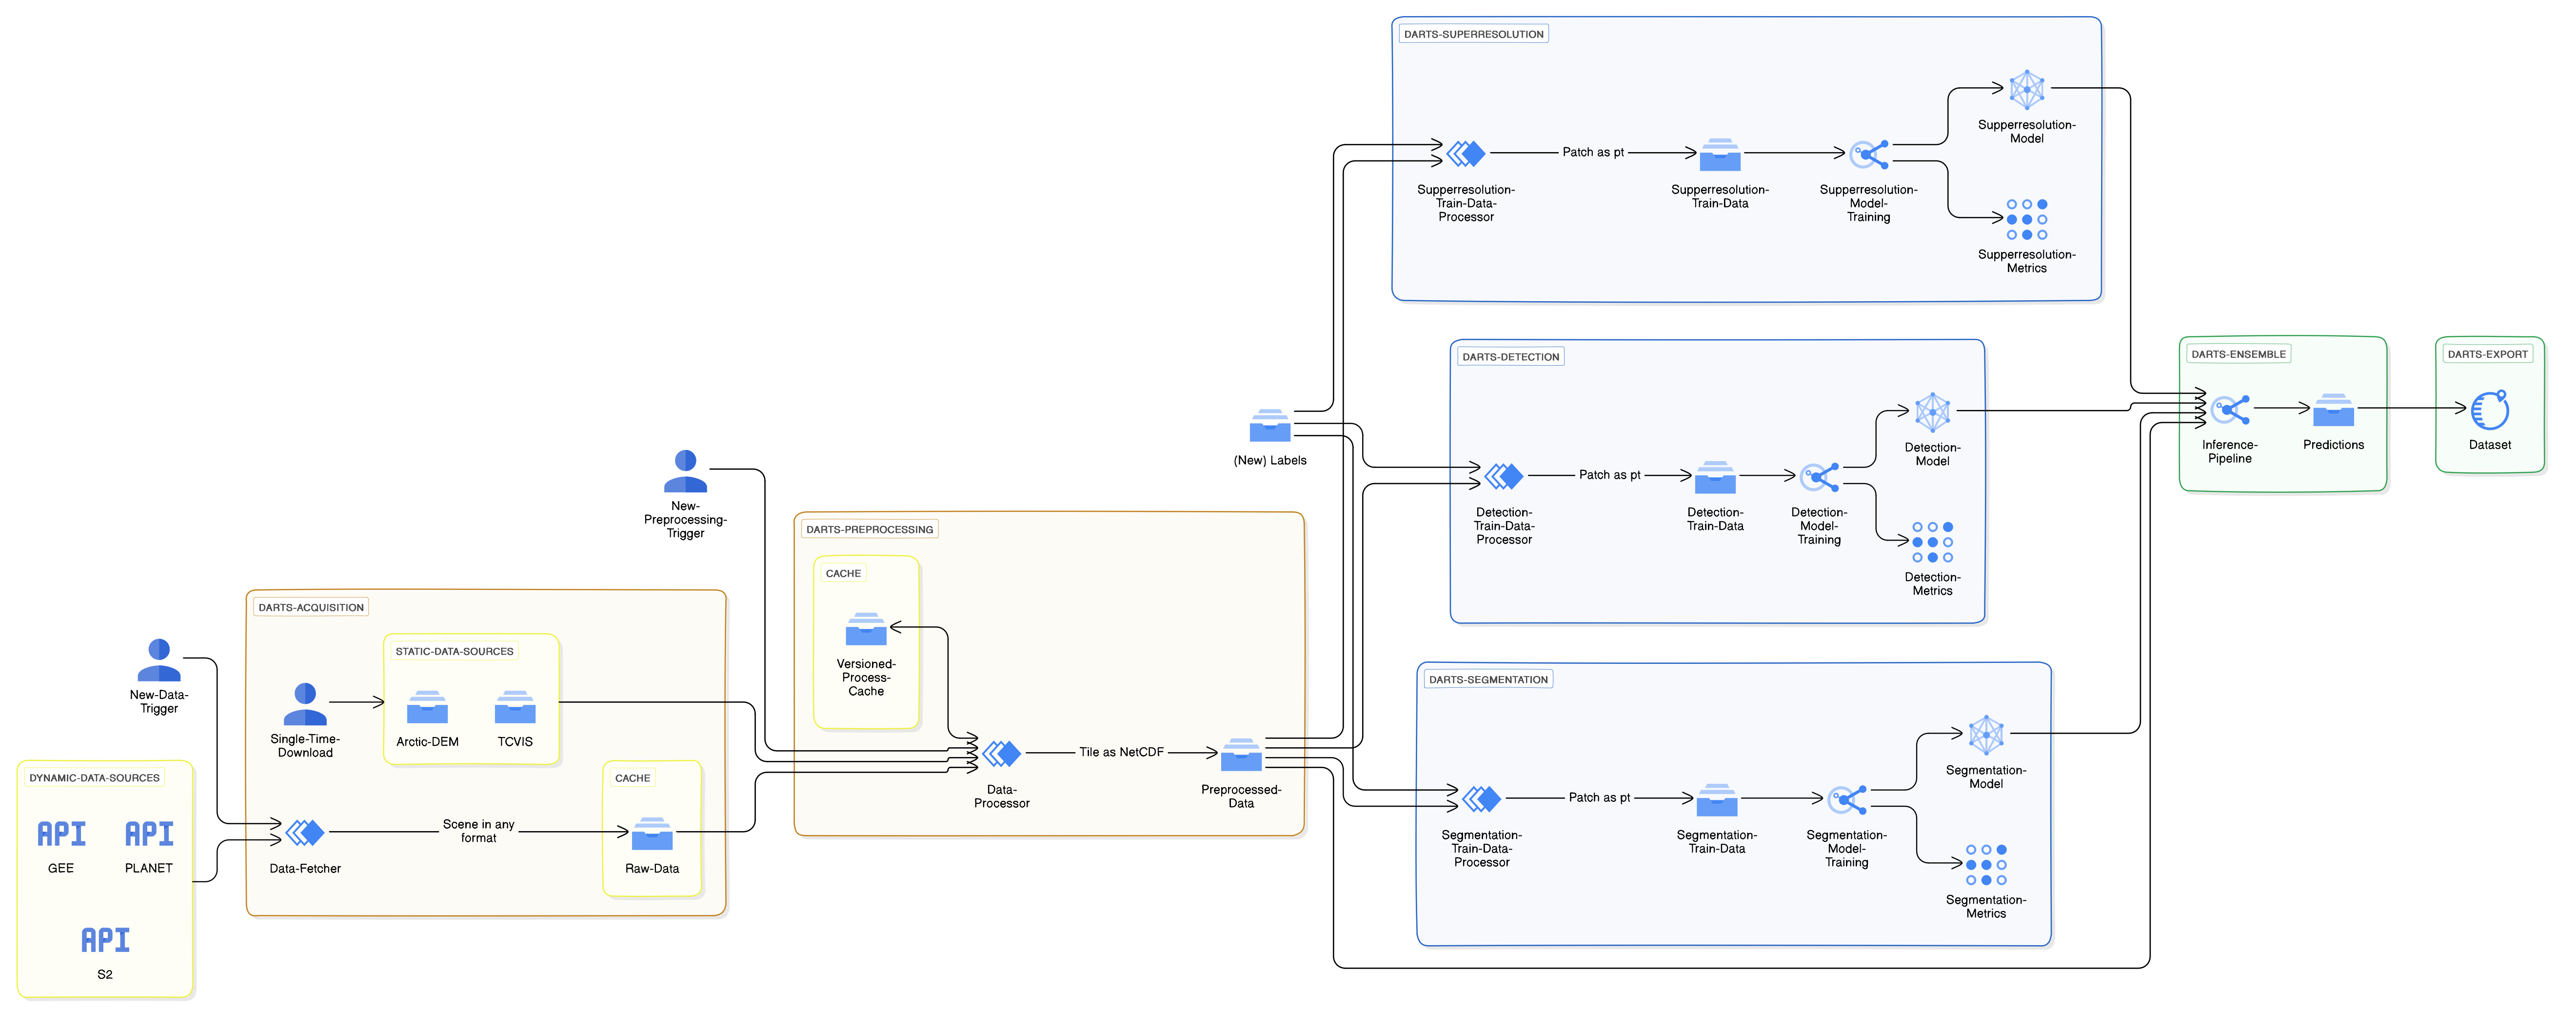2576x1029 pixels.
Task: Select the Single-Time-Download user icon
Action: click(x=305, y=704)
